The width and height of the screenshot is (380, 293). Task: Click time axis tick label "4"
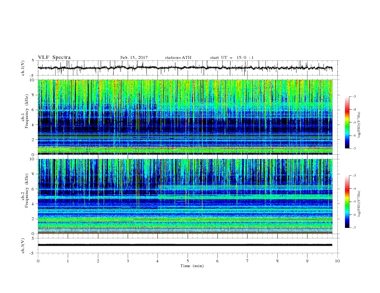click(157, 261)
